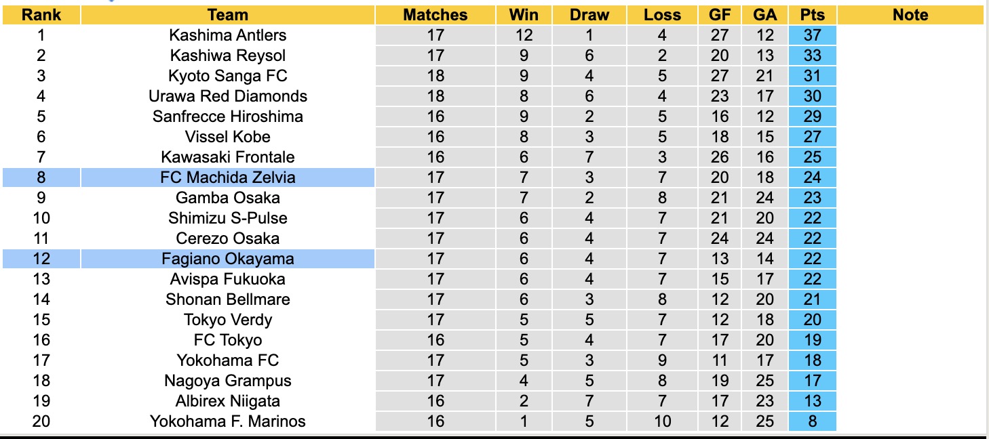This screenshot has width=989, height=439.
Task: Select the Fagiano Okayama team cell
Action: tap(228, 259)
